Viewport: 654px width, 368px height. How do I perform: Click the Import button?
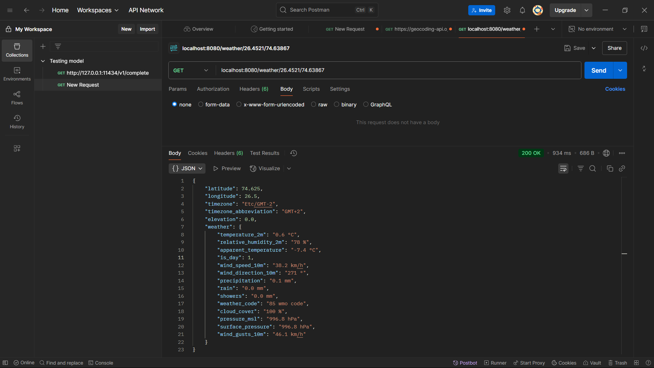coord(147,29)
